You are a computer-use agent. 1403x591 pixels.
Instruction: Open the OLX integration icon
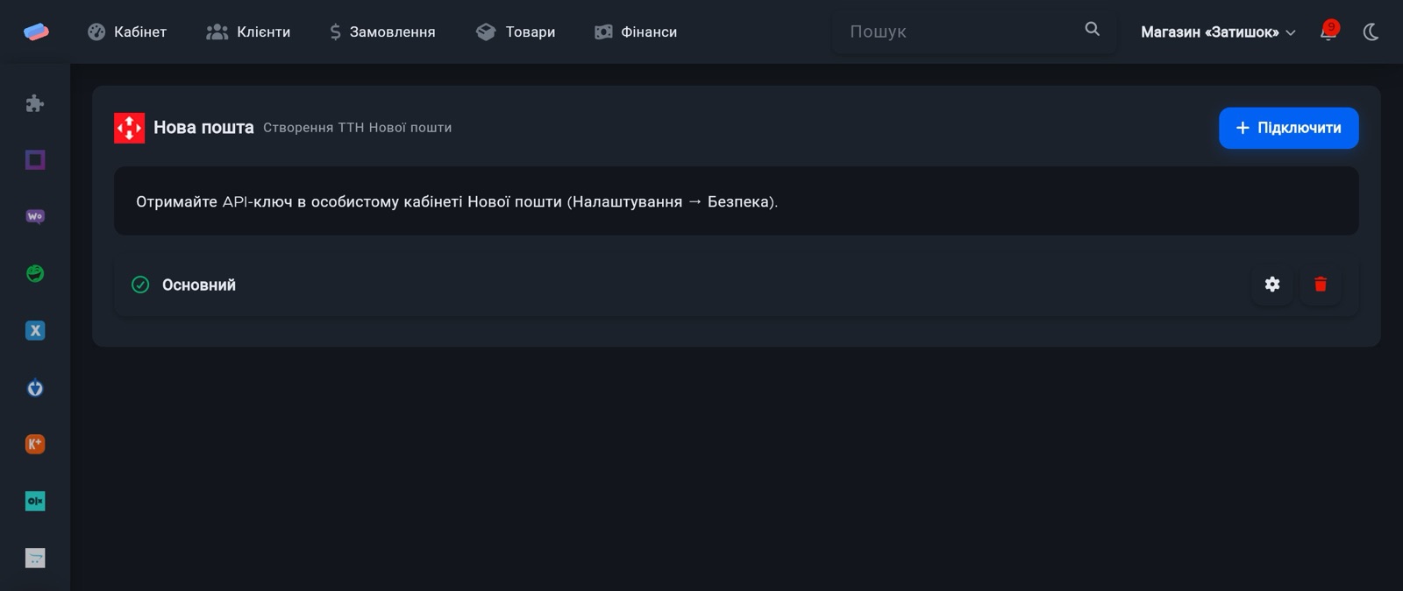[35, 501]
